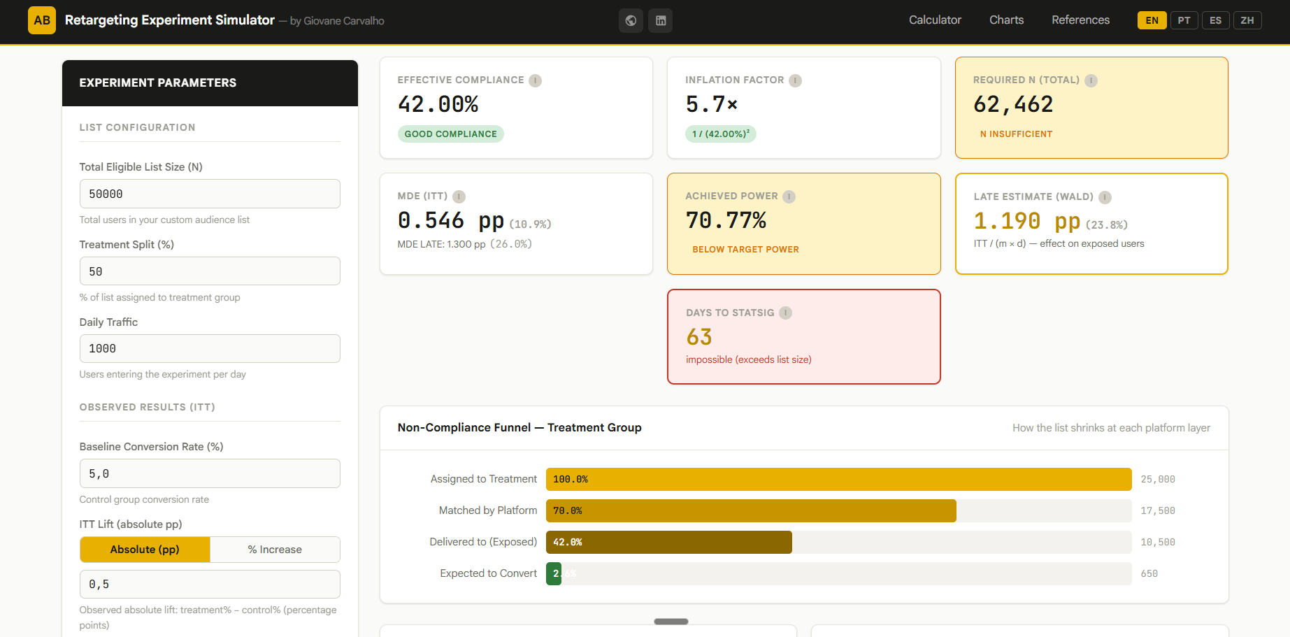This screenshot has height=637, width=1290.
Task: Click the AB logo badge
Action: [x=42, y=20]
